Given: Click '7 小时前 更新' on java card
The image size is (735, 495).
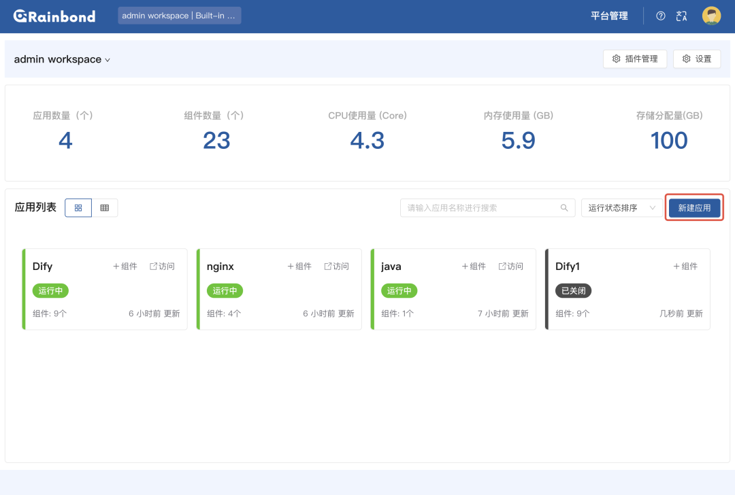Looking at the screenshot, I should (503, 313).
